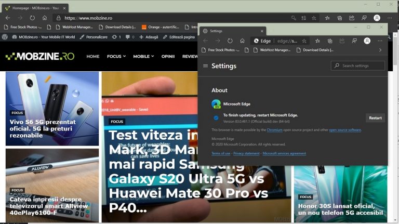Select the Settings tab in front window

pos(233,31)
